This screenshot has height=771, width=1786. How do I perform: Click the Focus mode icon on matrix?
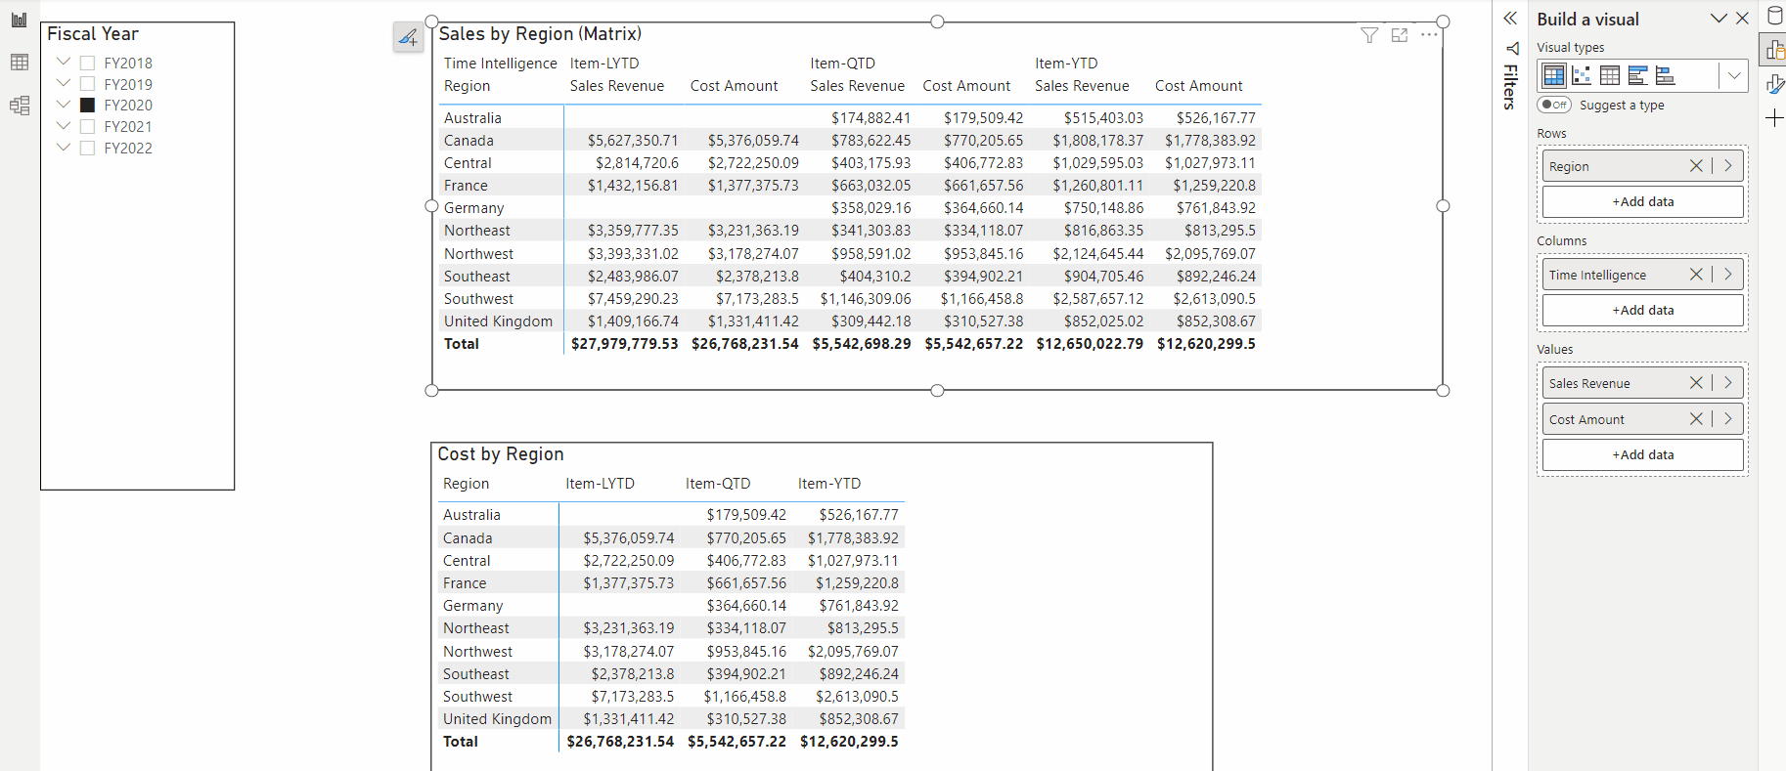1400,35
